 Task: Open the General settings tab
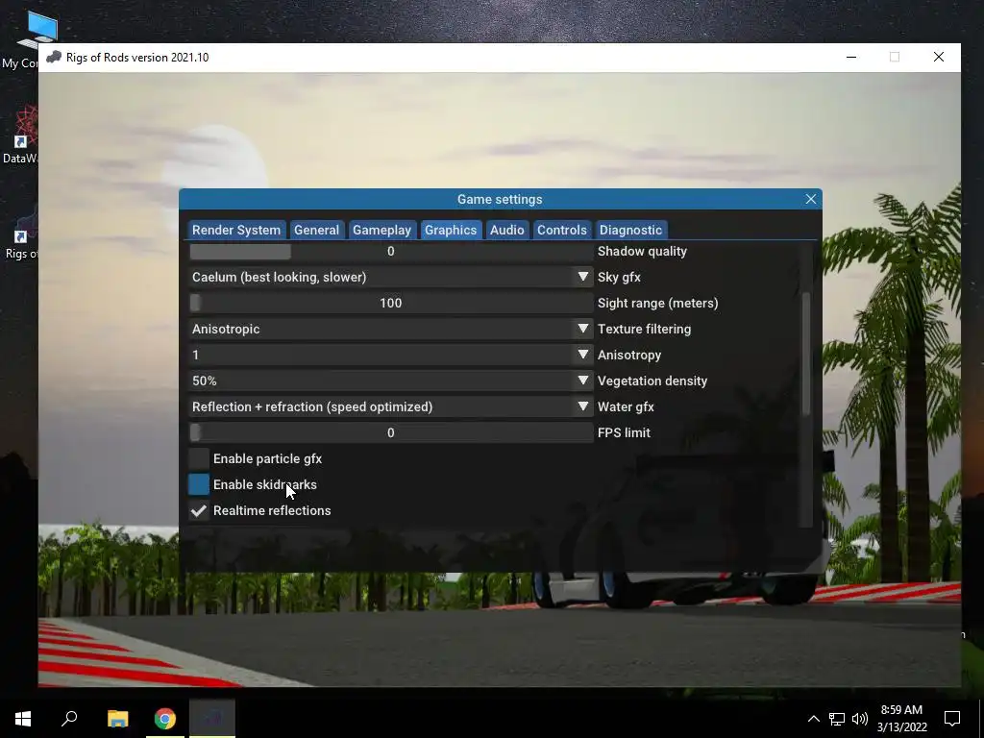tap(316, 230)
